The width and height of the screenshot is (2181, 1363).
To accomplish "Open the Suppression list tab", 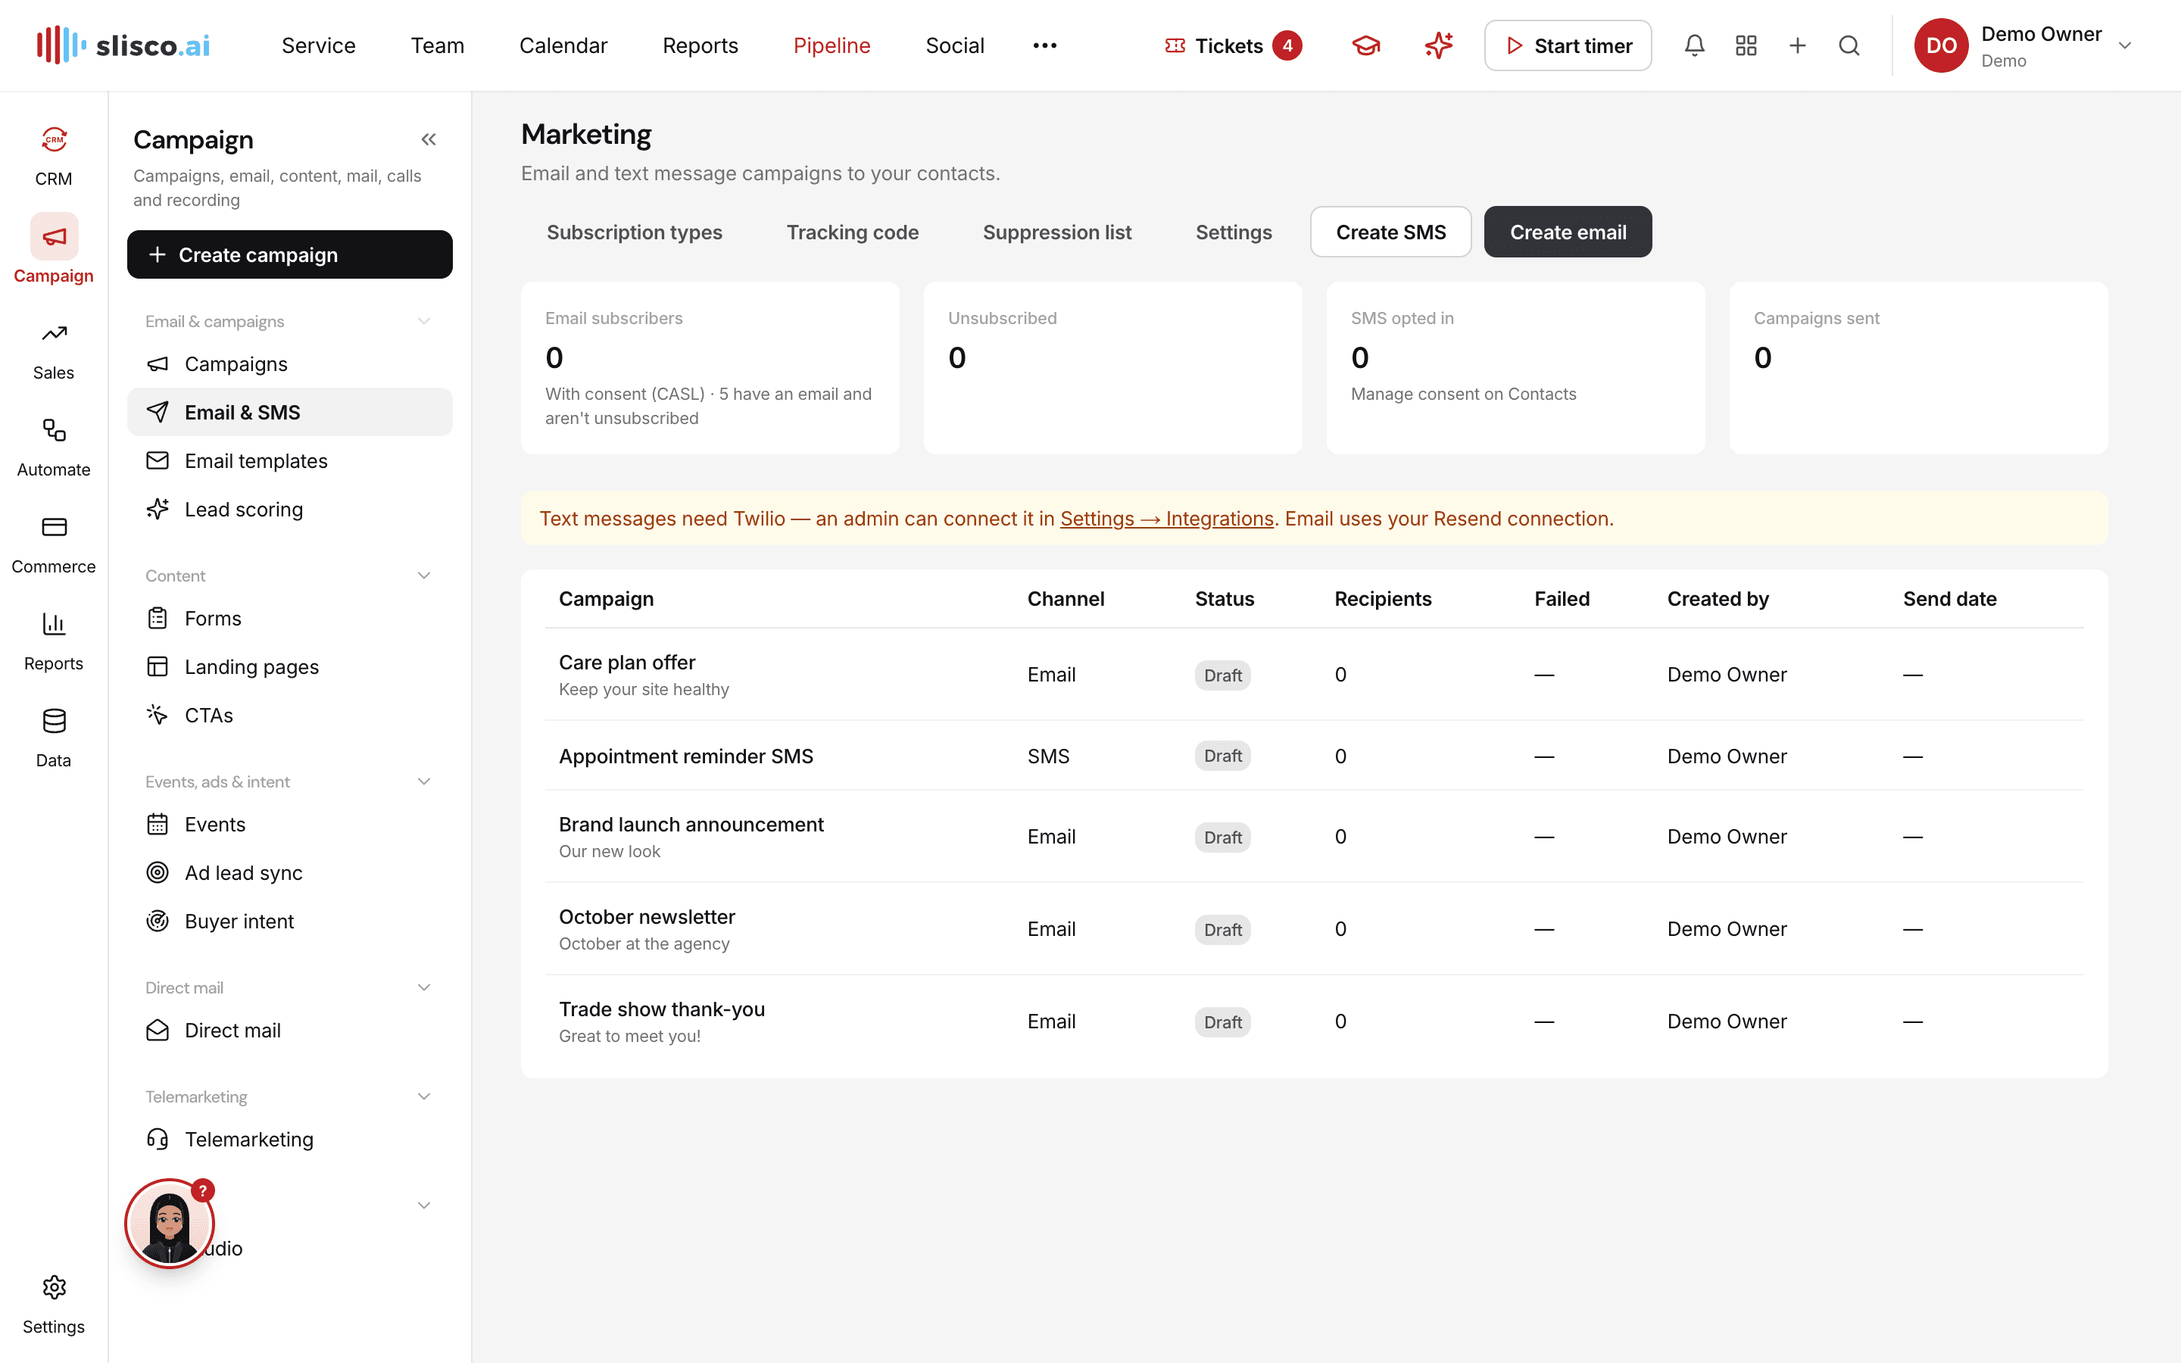I will (x=1057, y=232).
